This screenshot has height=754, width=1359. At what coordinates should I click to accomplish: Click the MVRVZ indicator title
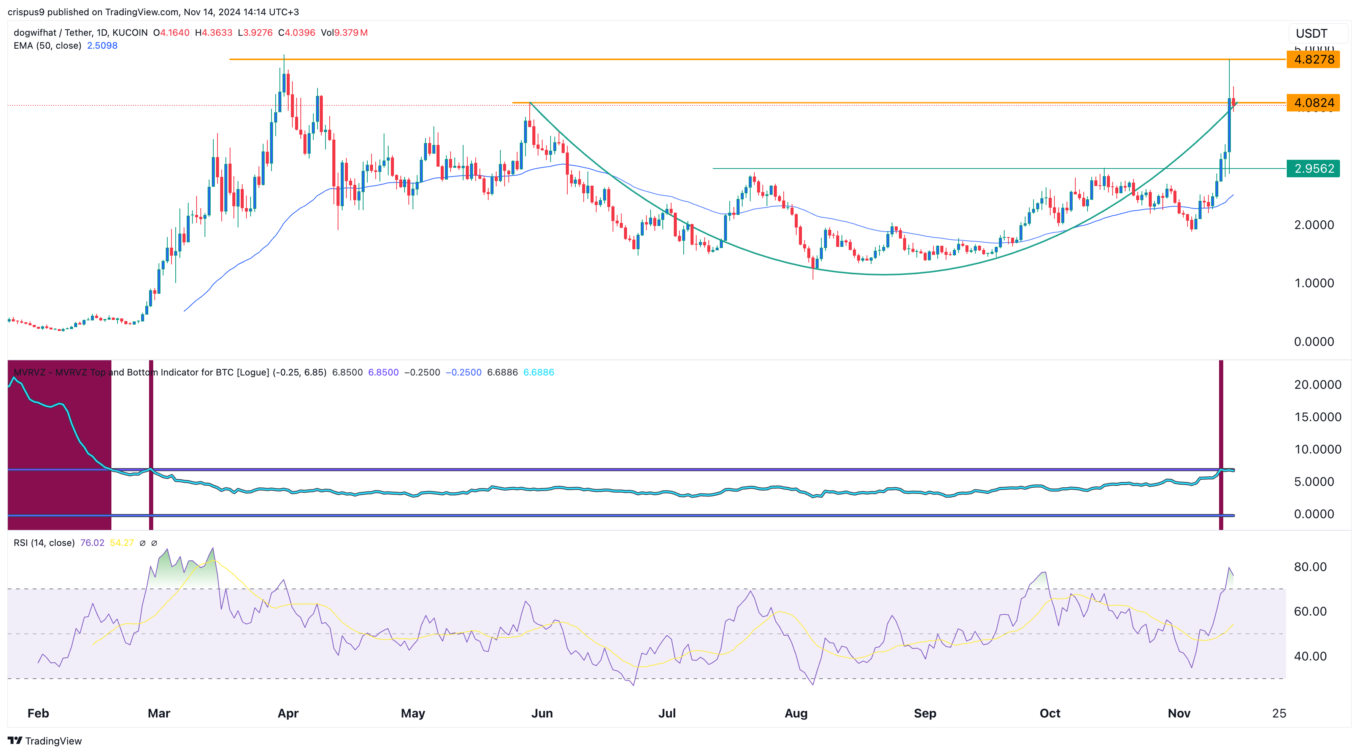(170, 372)
